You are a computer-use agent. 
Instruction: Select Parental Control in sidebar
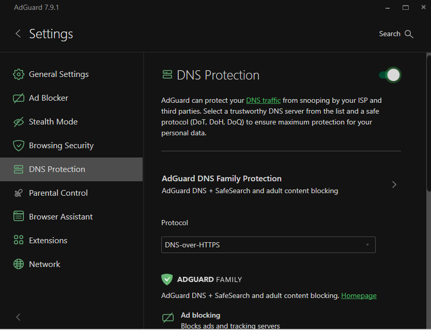(58, 193)
